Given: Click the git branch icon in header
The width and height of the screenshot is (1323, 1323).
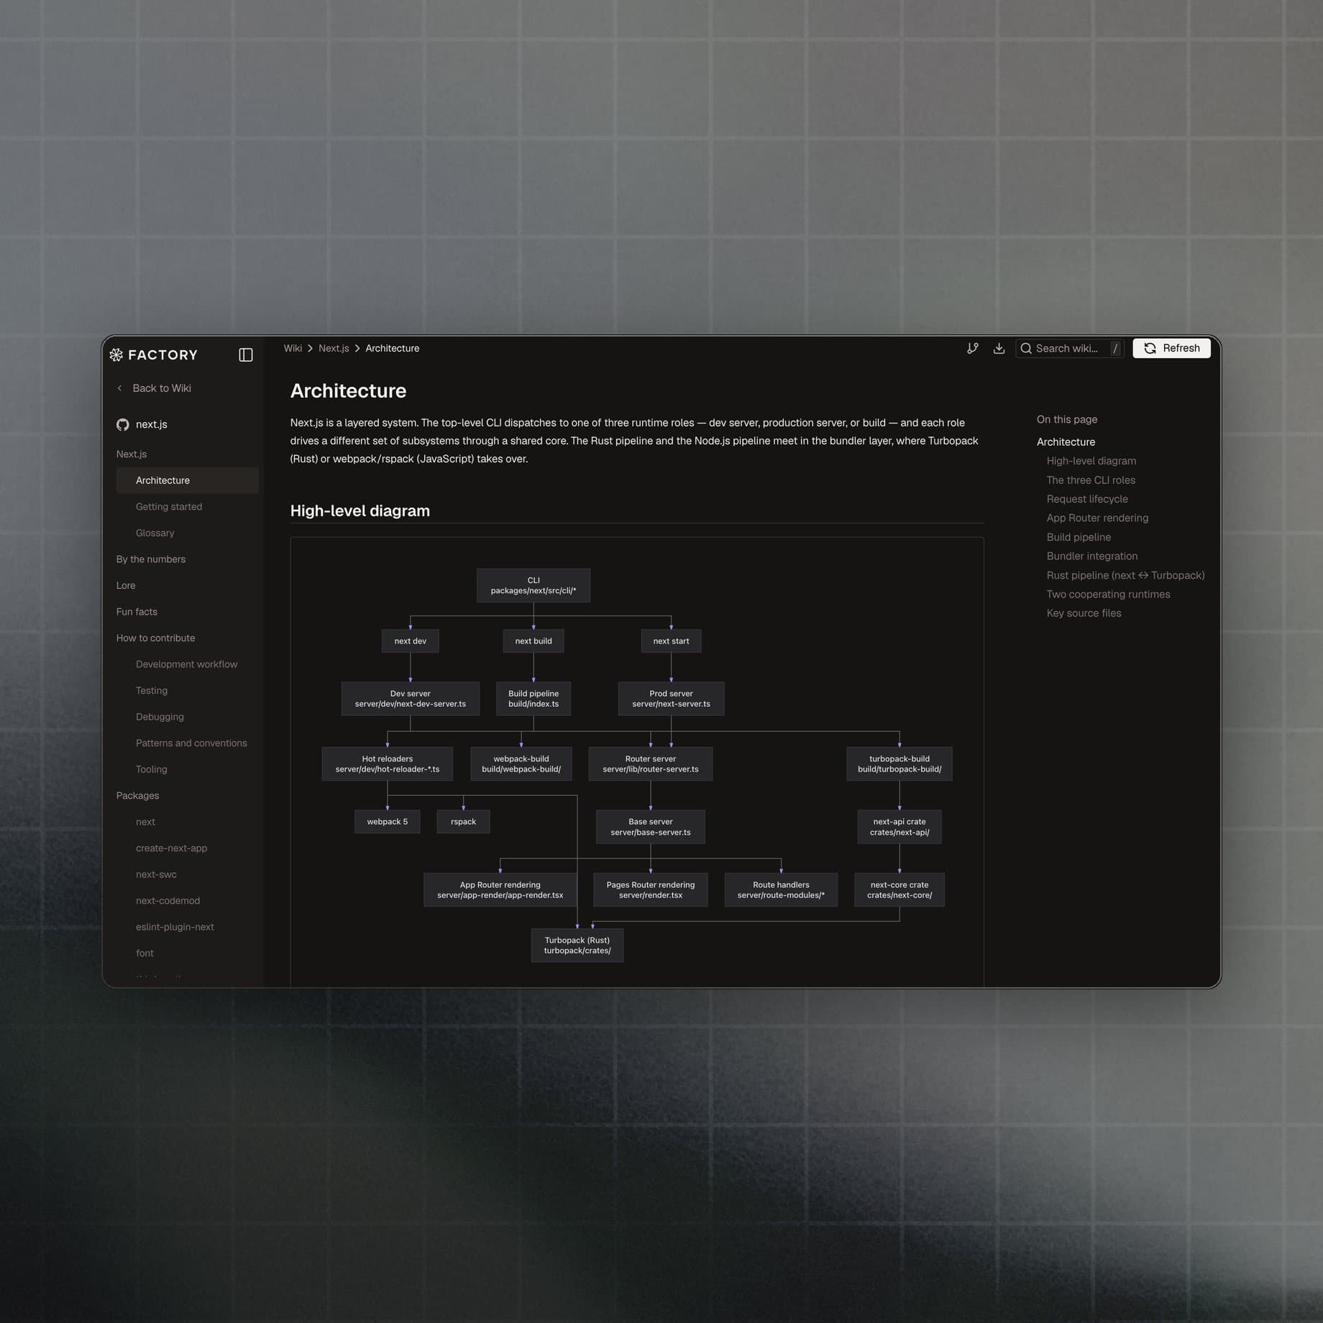Looking at the screenshot, I should 973,348.
